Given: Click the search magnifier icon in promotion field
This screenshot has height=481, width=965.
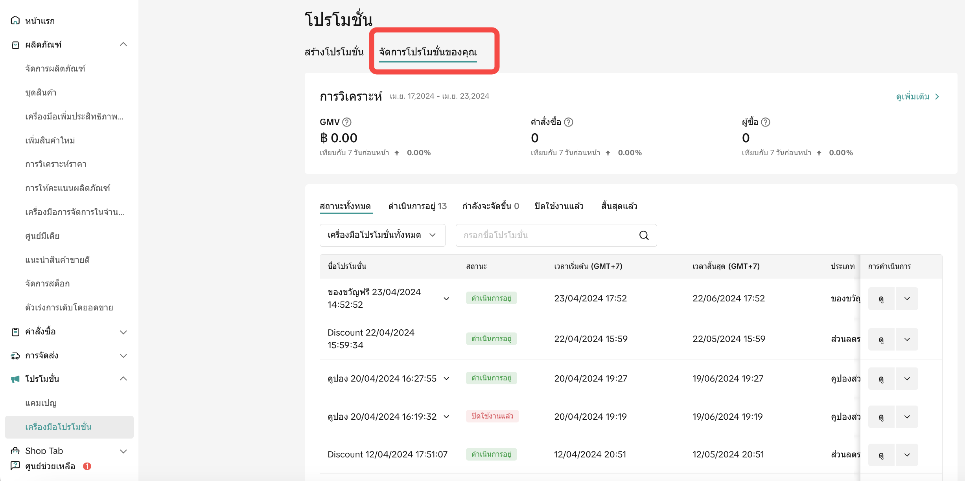Looking at the screenshot, I should click(644, 235).
